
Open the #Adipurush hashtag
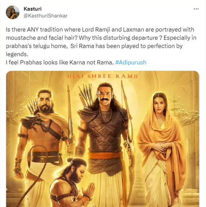(x=131, y=62)
